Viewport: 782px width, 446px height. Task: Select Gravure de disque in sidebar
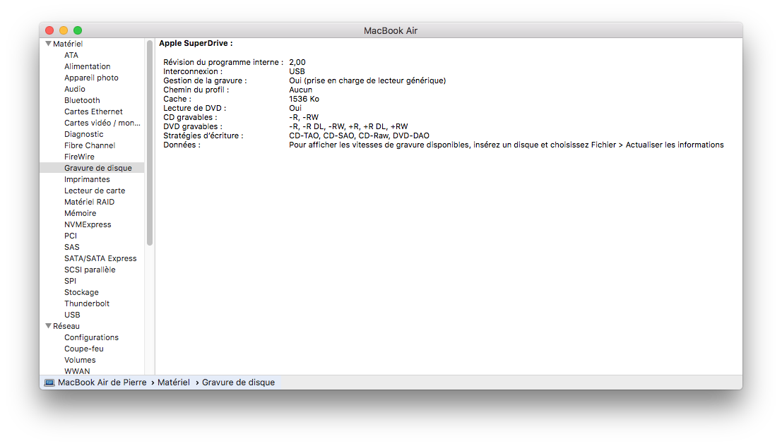click(93, 168)
